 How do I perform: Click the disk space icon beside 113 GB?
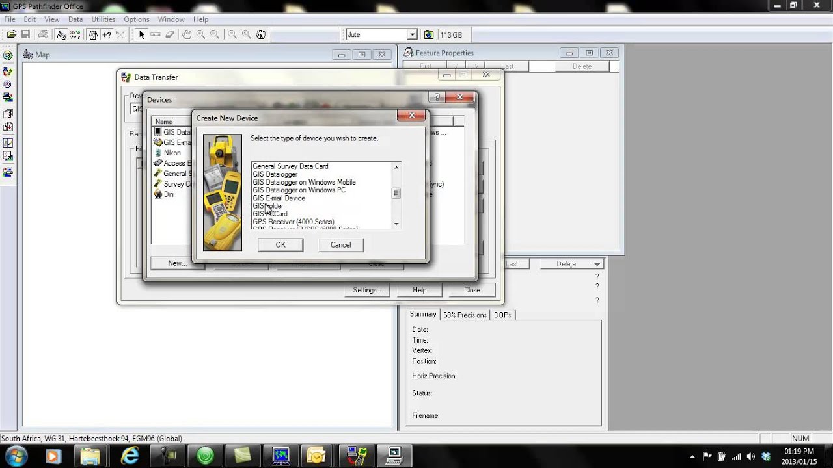(x=429, y=34)
